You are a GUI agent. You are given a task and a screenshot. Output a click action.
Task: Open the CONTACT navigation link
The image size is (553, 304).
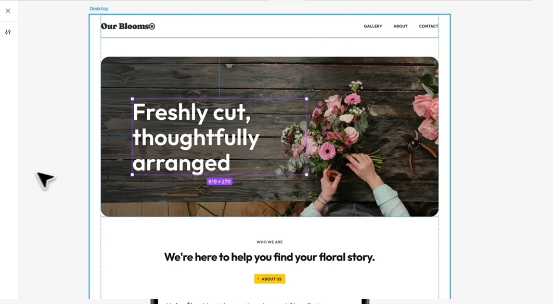tap(429, 26)
